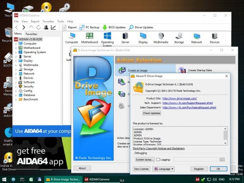Open the Report menu in AIDA64

(x=35, y=21)
